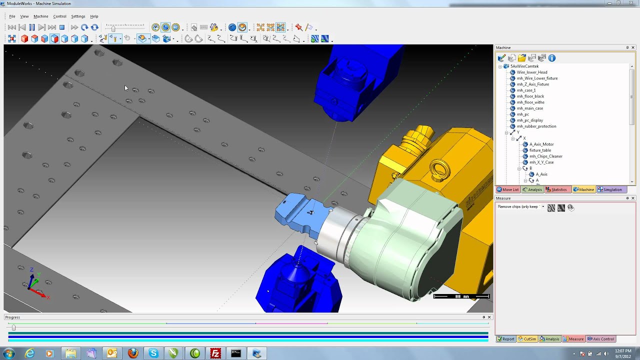Click the flag marker icon

click(309, 27)
